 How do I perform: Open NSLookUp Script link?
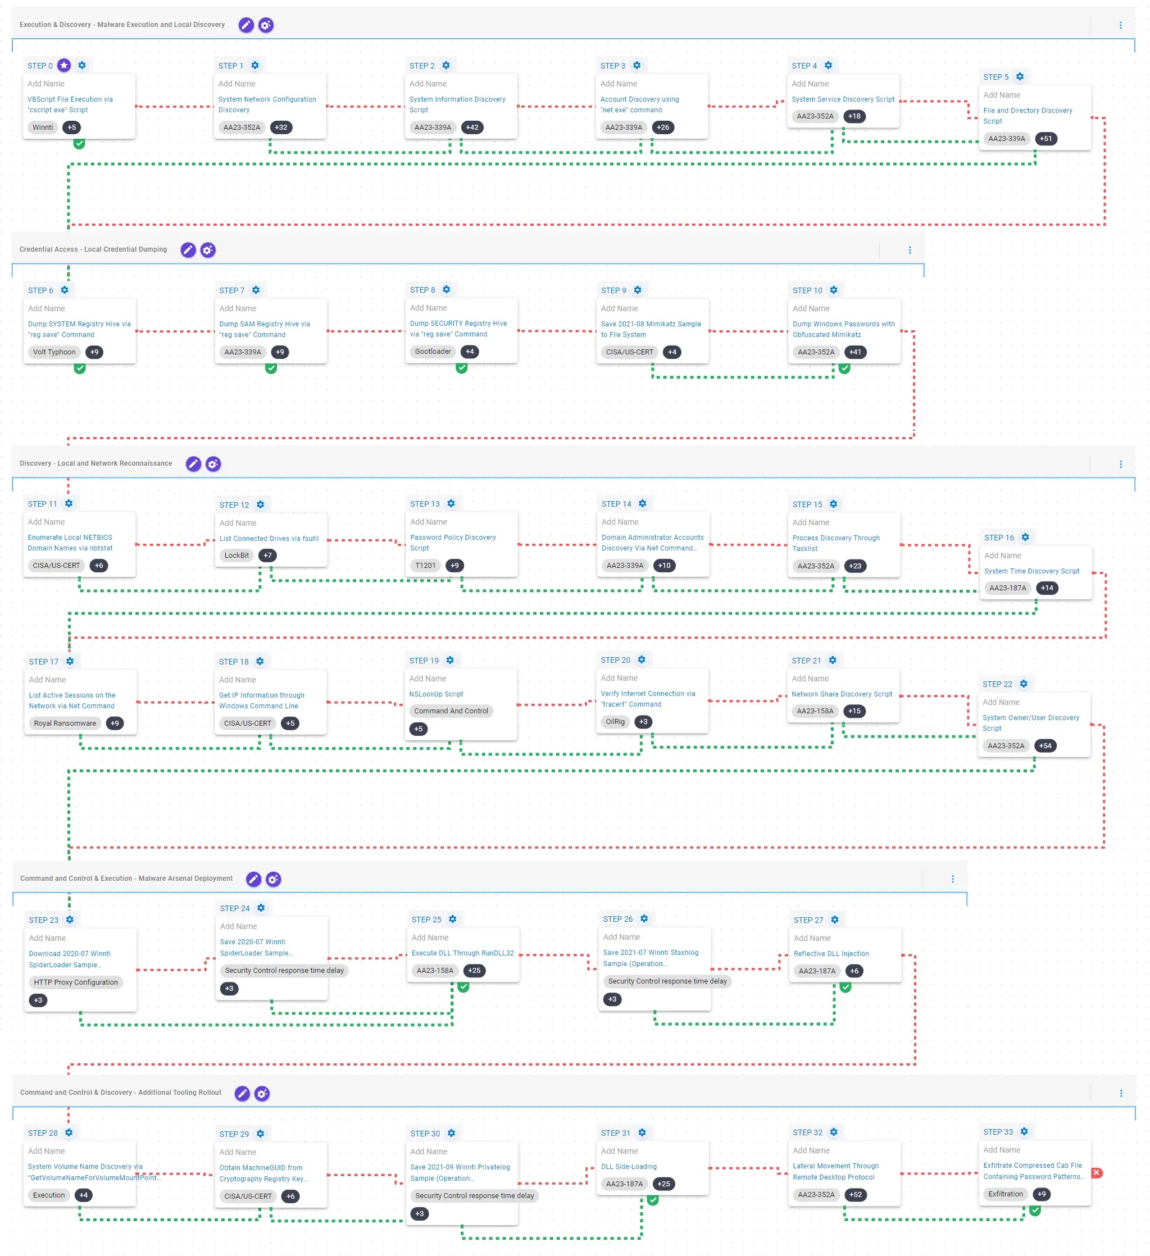[436, 694]
